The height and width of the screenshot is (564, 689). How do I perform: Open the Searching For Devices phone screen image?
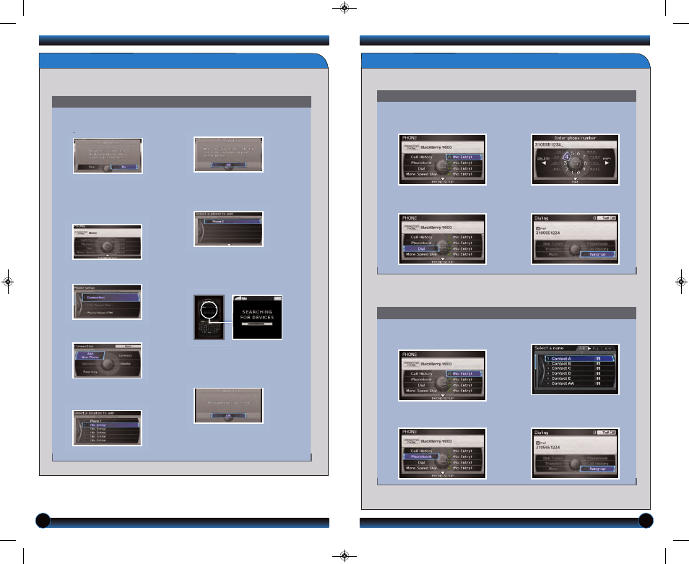(x=257, y=317)
